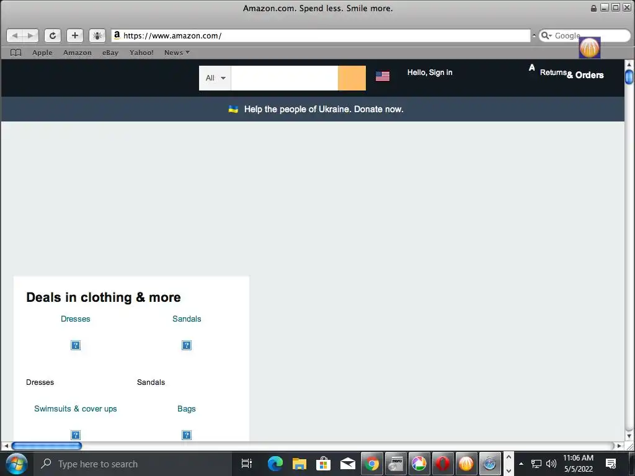
Task: Open Returns & Orders
Action: coord(572,74)
